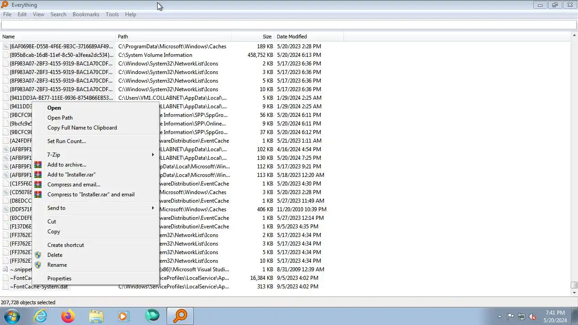Show hidden tray icons arrow
The height and width of the screenshot is (325, 578).
pos(499,316)
